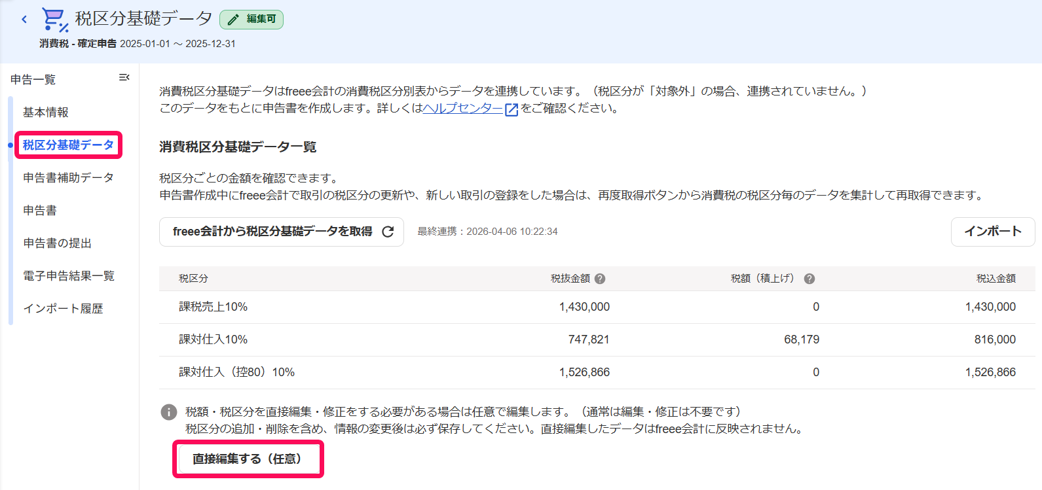Screen dimensions: 1042x490
Task: Click 直接編集する(任意) button
Action: click(248, 459)
